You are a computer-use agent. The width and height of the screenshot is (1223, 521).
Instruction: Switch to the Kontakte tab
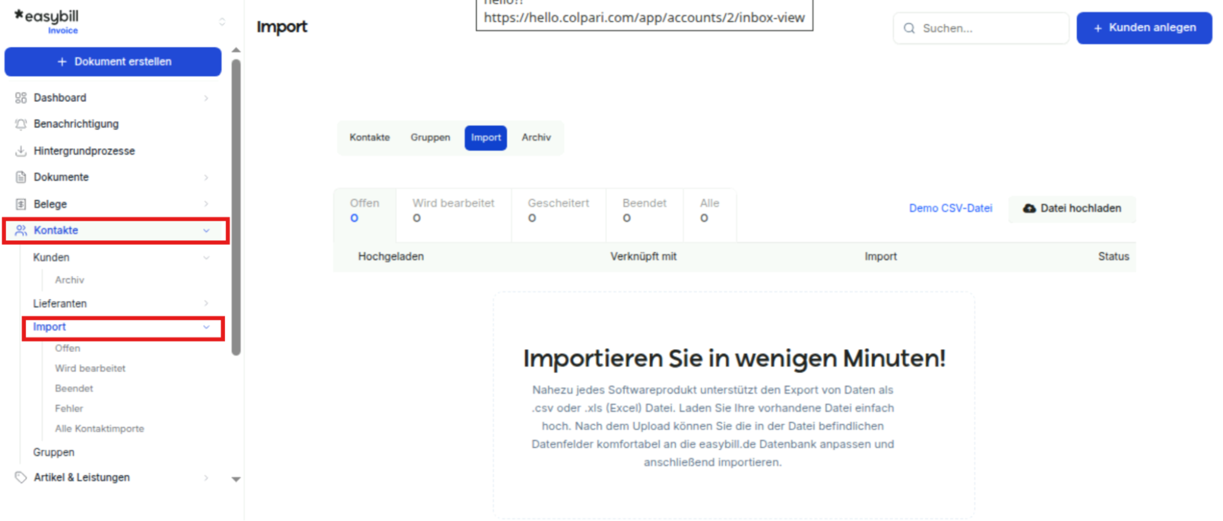pyautogui.click(x=370, y=138)
